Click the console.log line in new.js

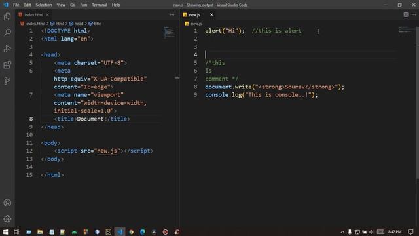click(261, 95)
